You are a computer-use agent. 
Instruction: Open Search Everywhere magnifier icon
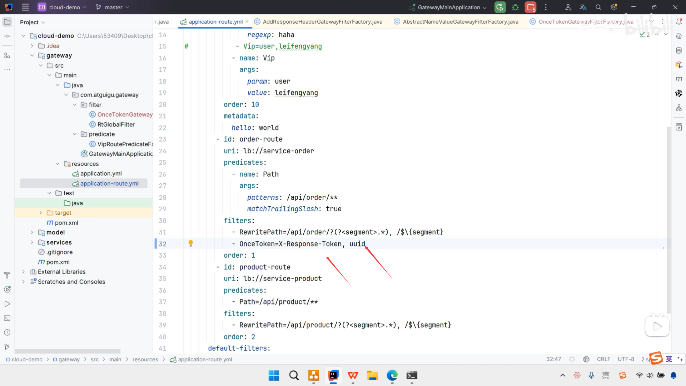[x=598, y=7]
